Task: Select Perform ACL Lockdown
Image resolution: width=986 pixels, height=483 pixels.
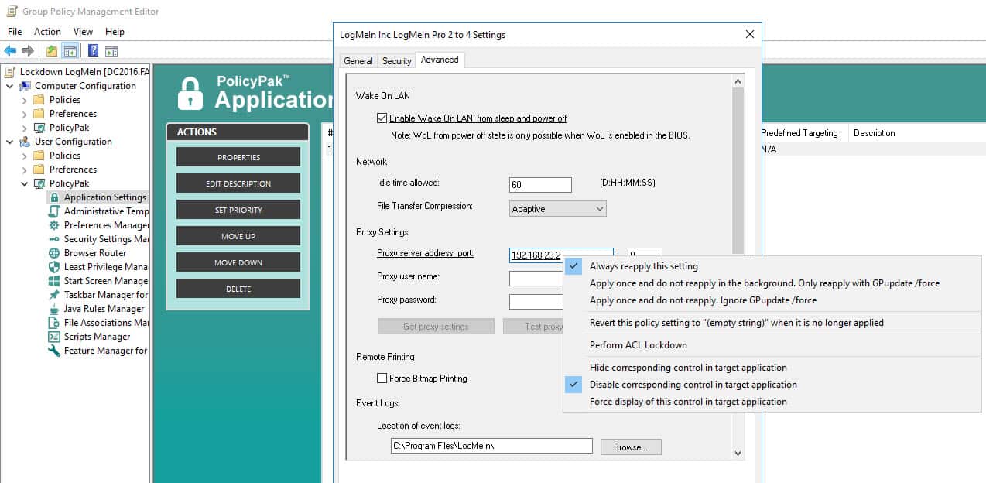Action: (x=772, y=345)
